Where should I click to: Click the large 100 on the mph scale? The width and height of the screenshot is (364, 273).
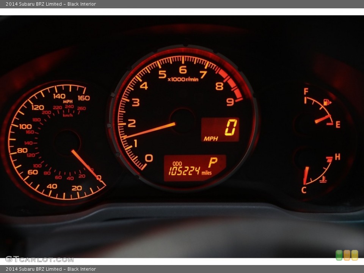(x=25, y=127)
